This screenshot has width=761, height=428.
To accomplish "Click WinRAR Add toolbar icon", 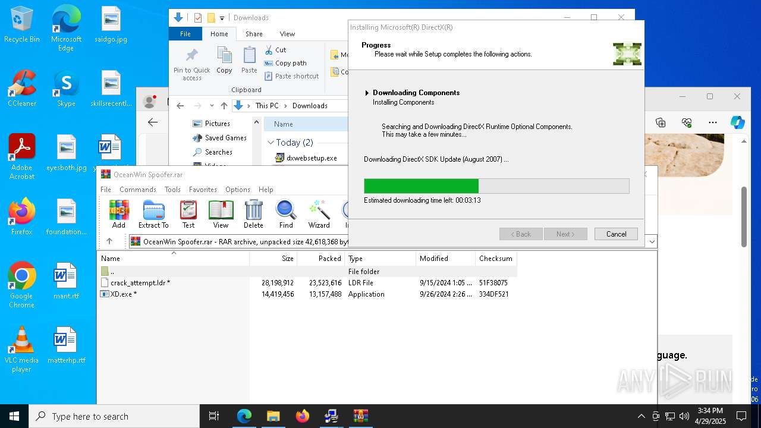I will point(119,214).
